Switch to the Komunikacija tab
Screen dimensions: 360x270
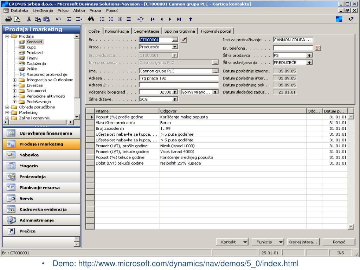tap(117, 31)
